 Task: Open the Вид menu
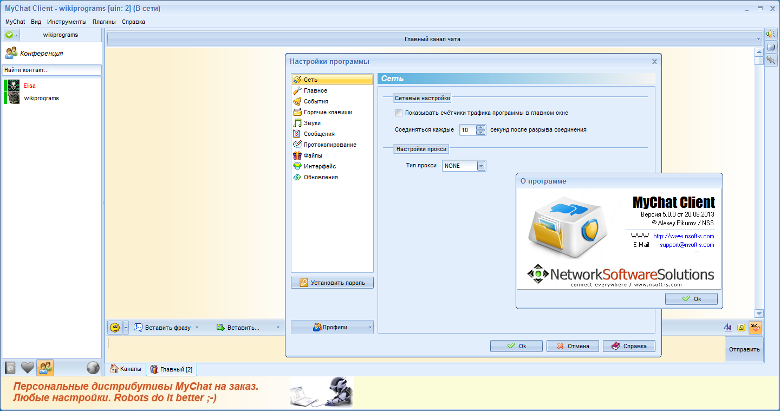tap(36, 22)
